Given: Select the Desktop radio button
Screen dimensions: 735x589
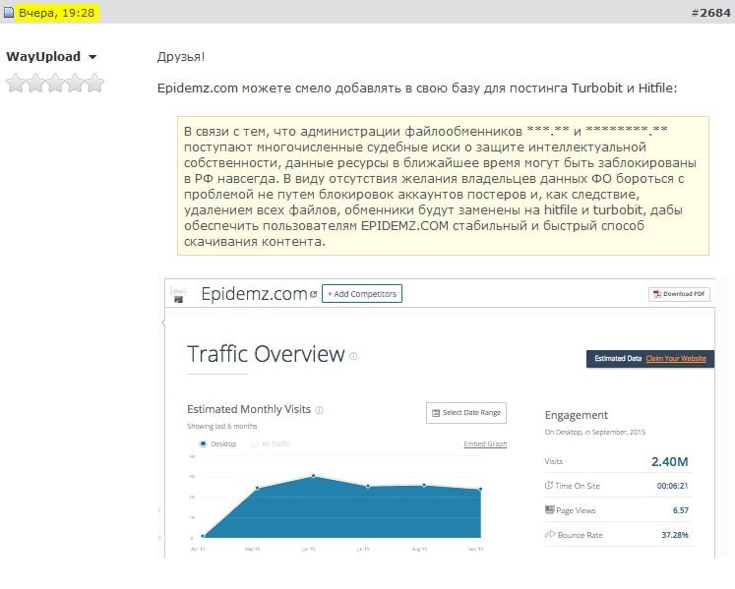Looking at the screenshot, I should 203,443.
